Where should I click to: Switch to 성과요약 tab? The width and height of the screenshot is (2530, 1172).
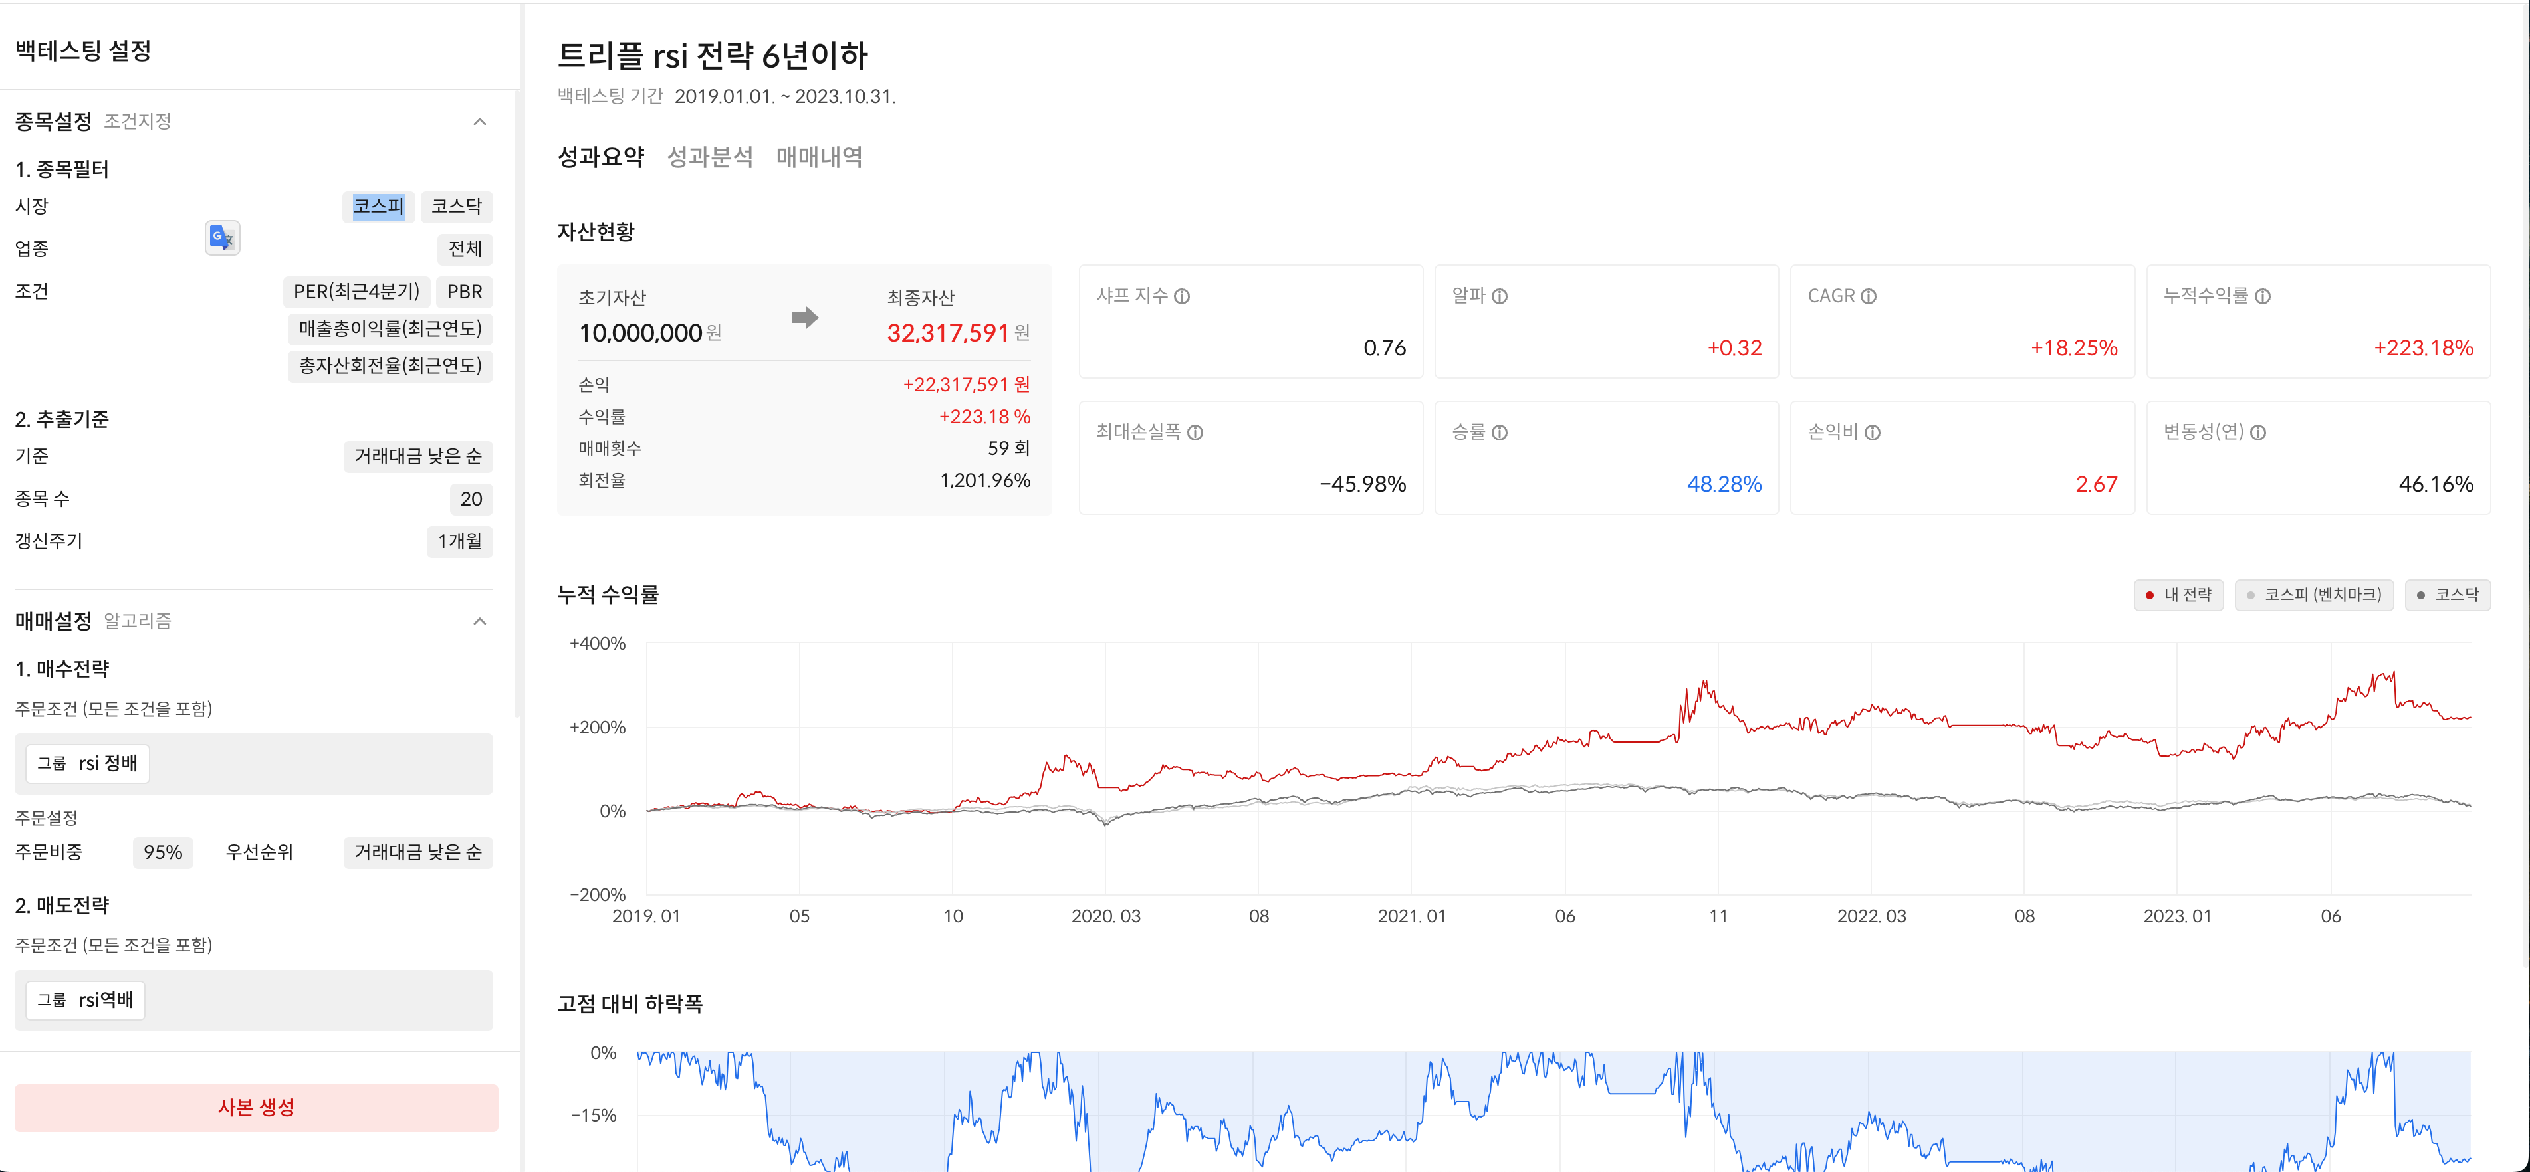click(600, 157)
